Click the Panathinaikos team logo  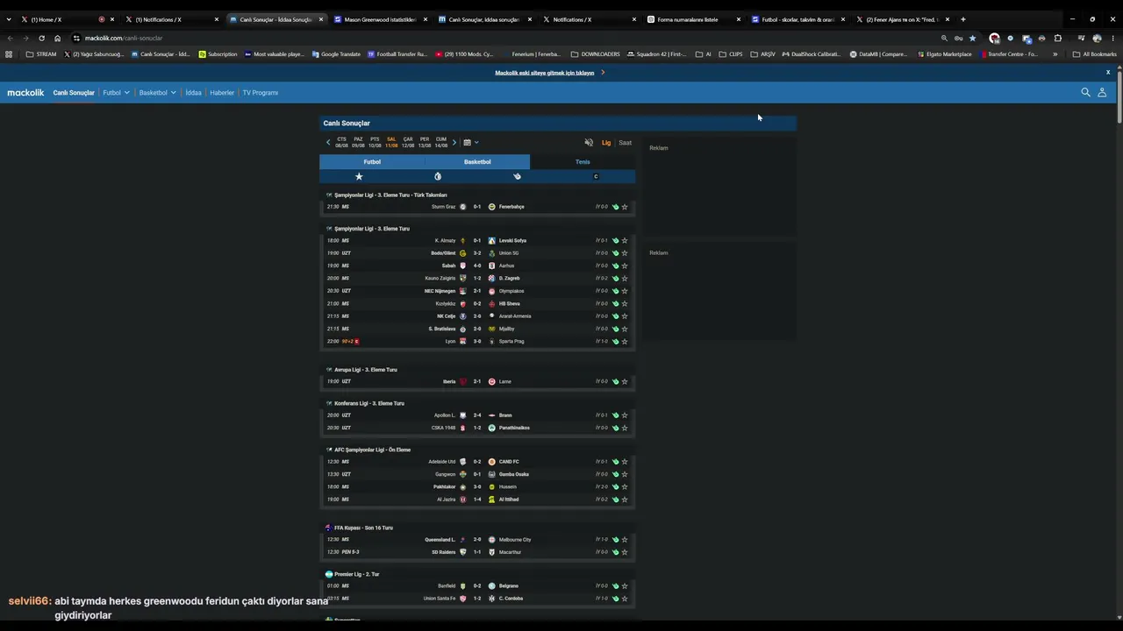[x=492, y=428]
